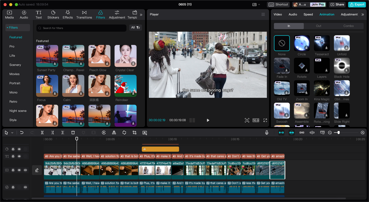This screenshot has width=369, height=202.
Task: Click the Share button
Action: pos(338,5)
